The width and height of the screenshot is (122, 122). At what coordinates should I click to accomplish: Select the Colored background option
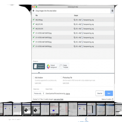pos(52,66)
